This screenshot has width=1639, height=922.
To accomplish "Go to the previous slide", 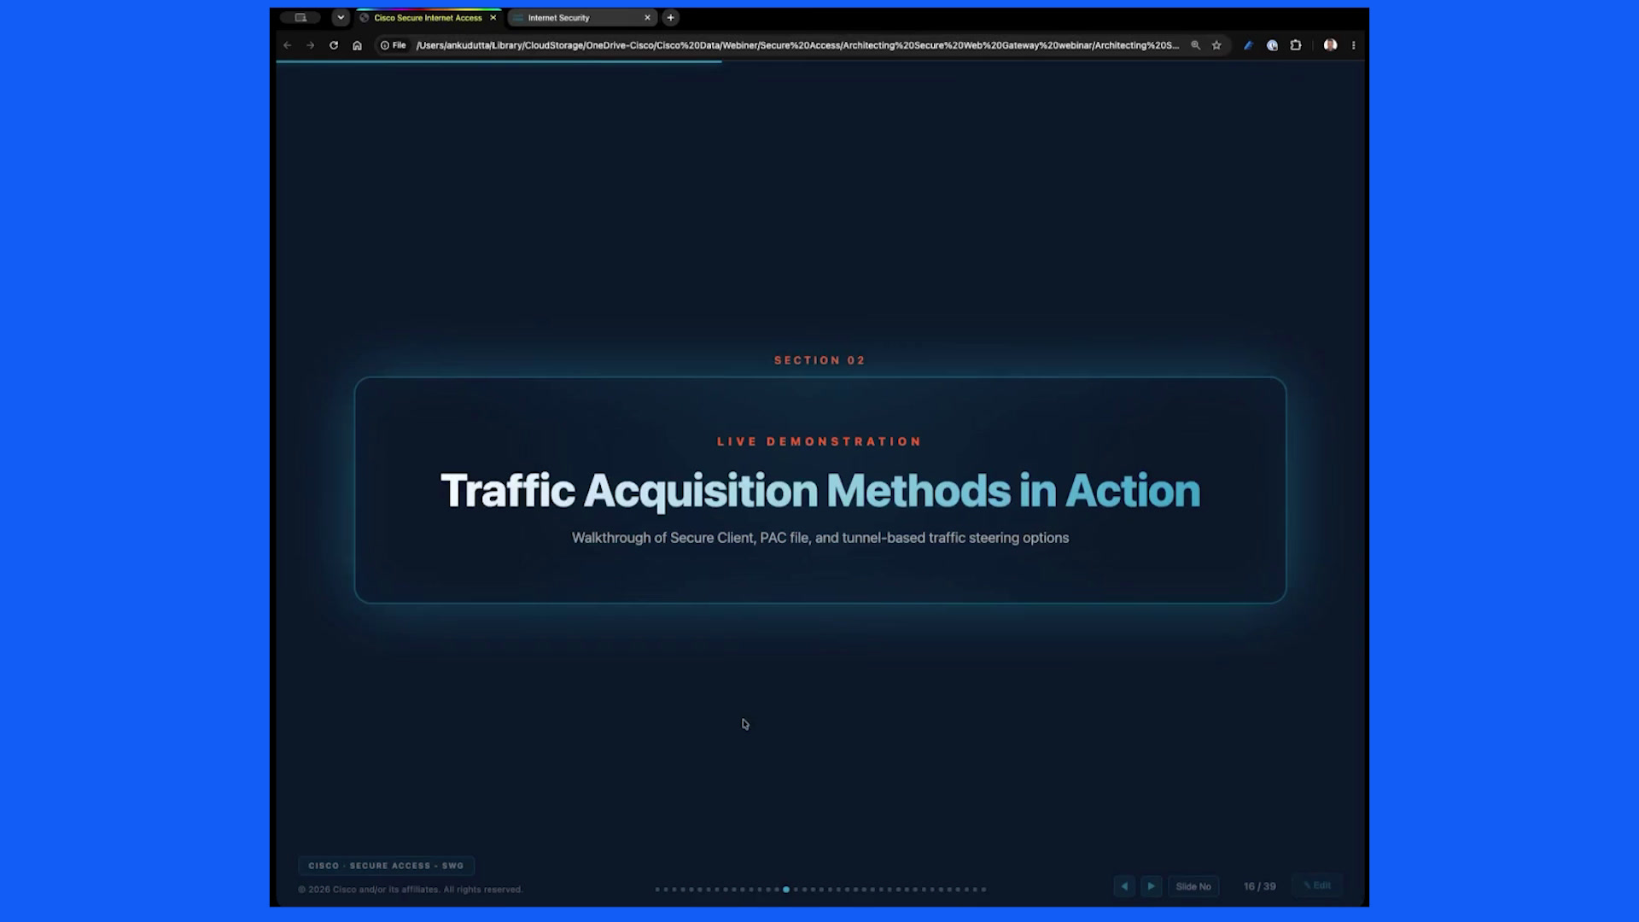I will tap(1124, 886).
